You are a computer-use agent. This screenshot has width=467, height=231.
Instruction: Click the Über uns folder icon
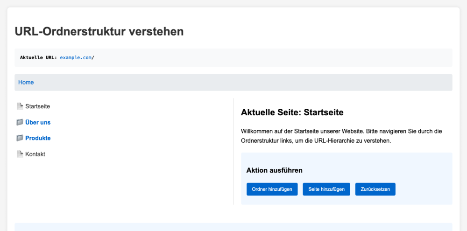click(x=20, y=122)
